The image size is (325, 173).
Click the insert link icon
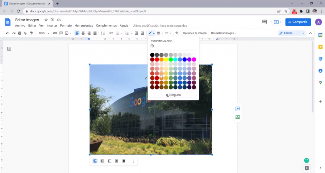pyautogui.click(x=55, y=33)
